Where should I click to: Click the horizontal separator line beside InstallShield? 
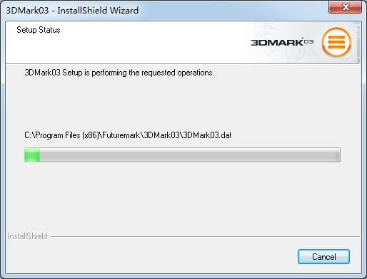tap(205, 236)
